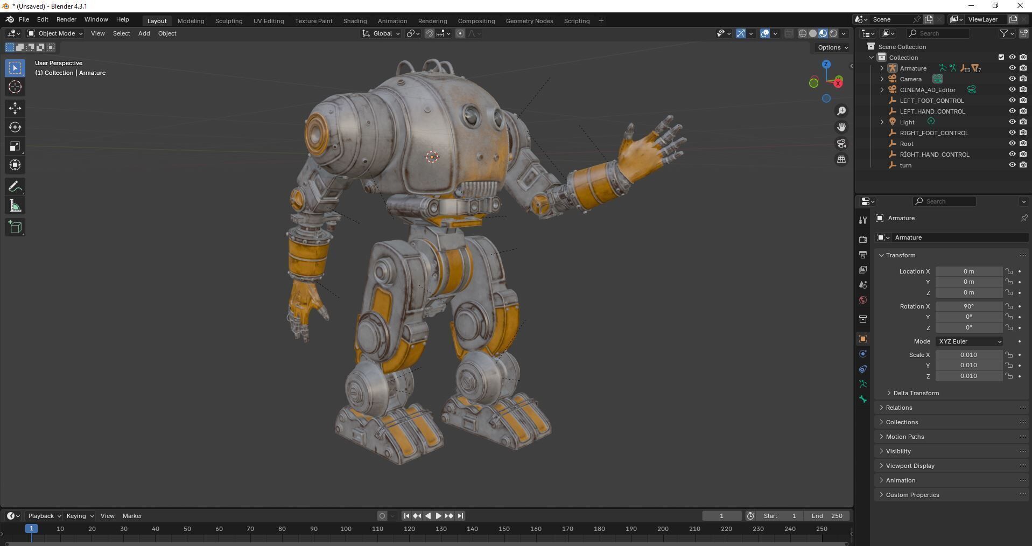Open the Object Constraints properties tab
Viewport: 1032px width, 546px height.
863,369
